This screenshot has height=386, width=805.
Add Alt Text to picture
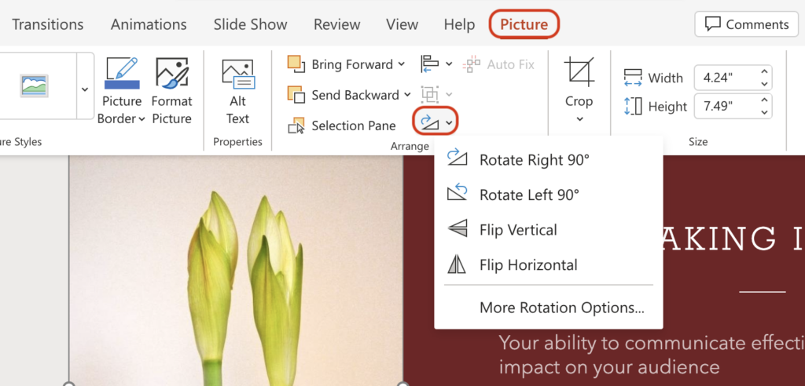tap(237, 90)
